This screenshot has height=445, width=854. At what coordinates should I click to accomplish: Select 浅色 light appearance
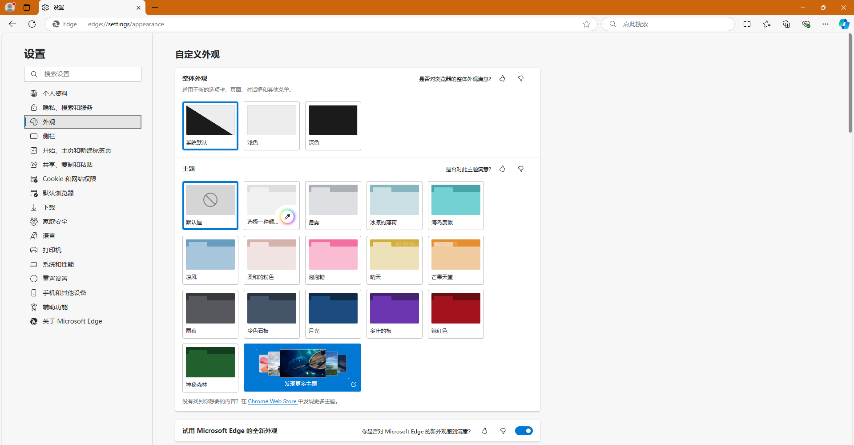pyautogui.click(x=272, y=126)
